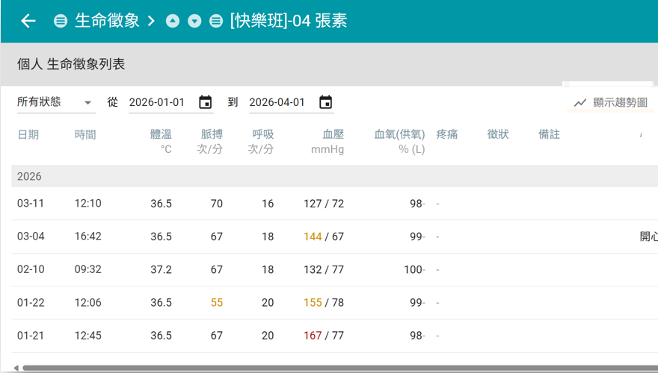658x373 pixels.
Task: Click blood pressure 132 / 77
Action: (x=324, y=269)
